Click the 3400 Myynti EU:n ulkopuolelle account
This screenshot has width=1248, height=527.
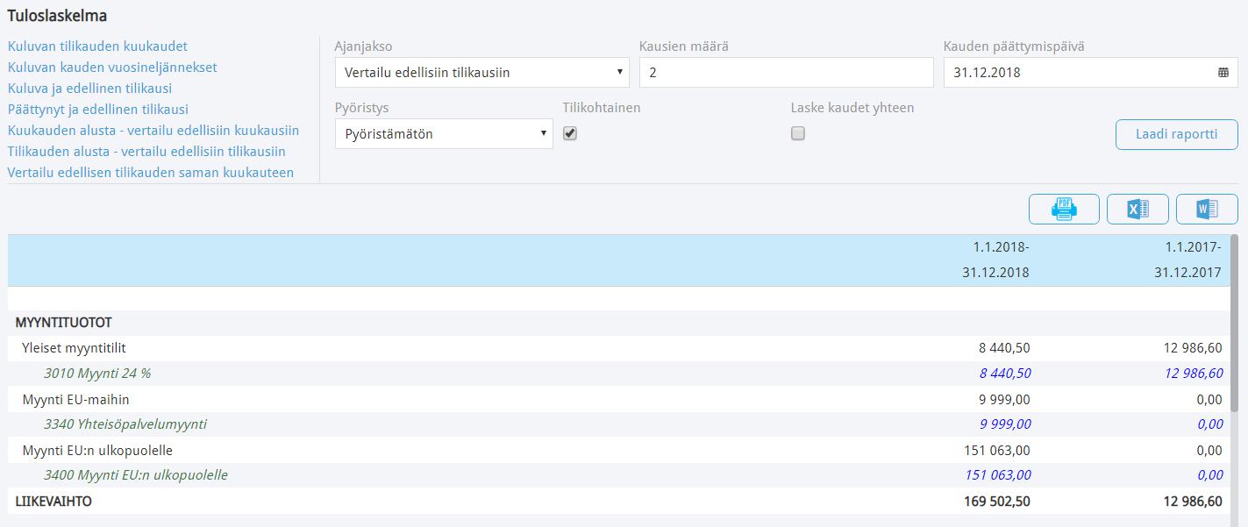pos(136,475)
